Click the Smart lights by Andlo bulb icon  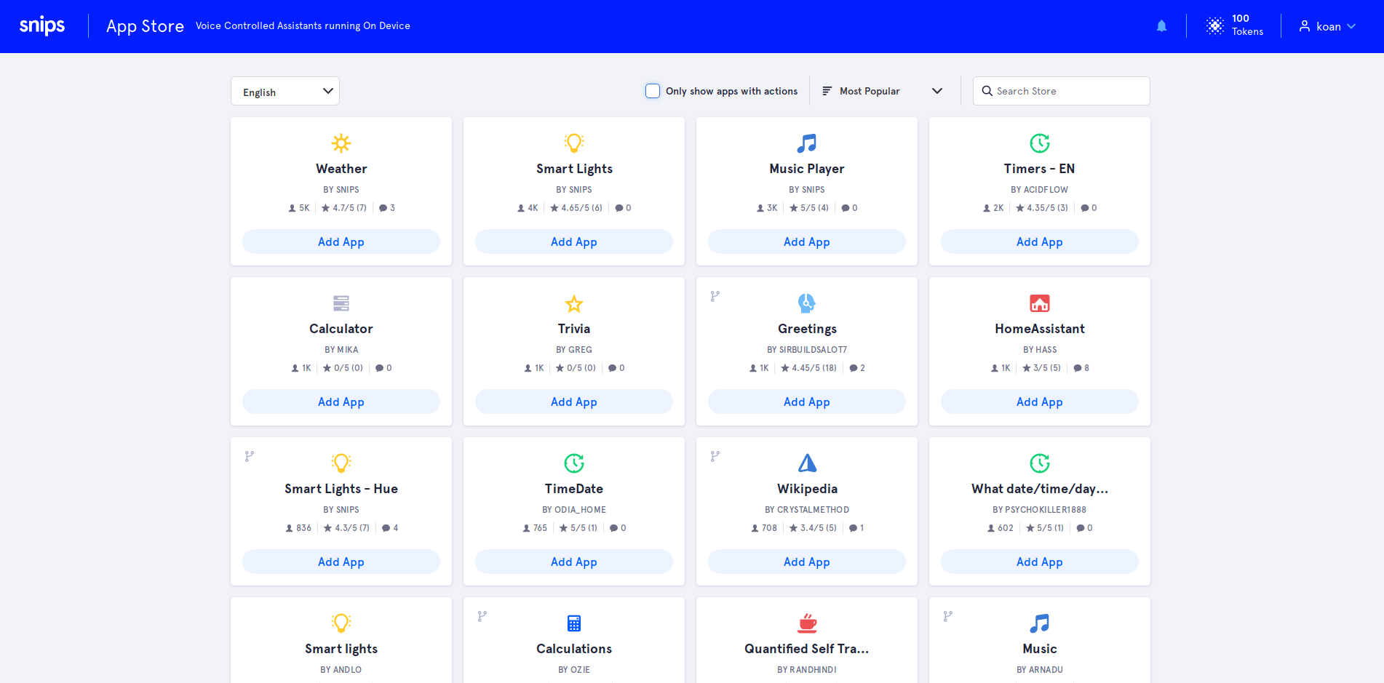tap(341, 623)
